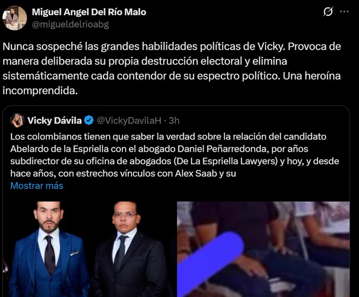This screenshot has width=359, height=297.
Task: Visit the @migueldelrioabg handle
Action: point(70,24)
